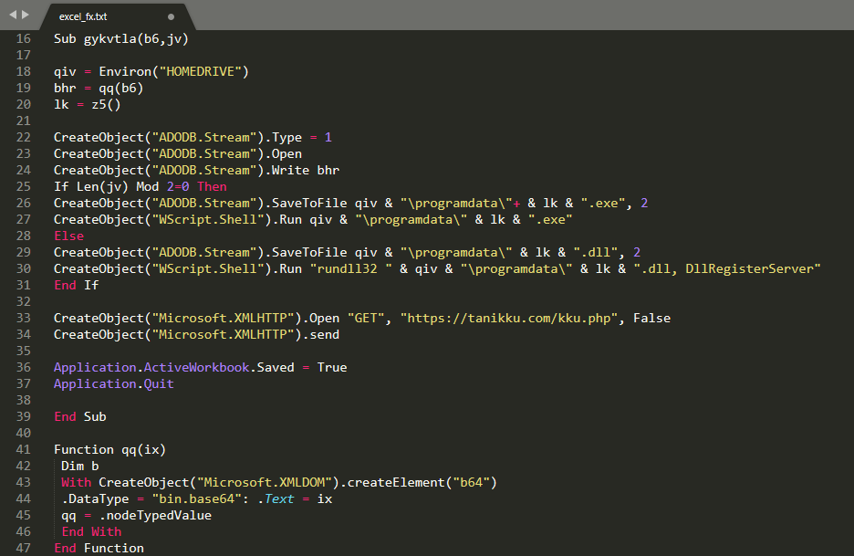Click the "bin.base64" string
854x556 pixels.
[196, 498]
